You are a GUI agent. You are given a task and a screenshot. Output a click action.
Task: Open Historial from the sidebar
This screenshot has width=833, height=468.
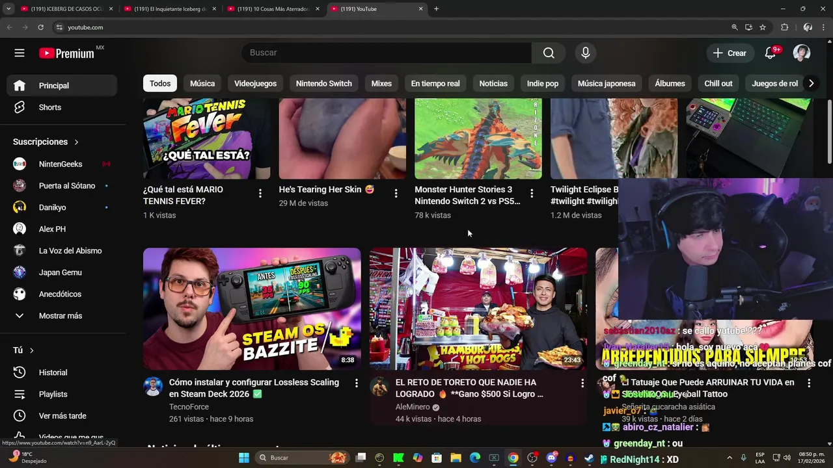(x=62, y=372)
